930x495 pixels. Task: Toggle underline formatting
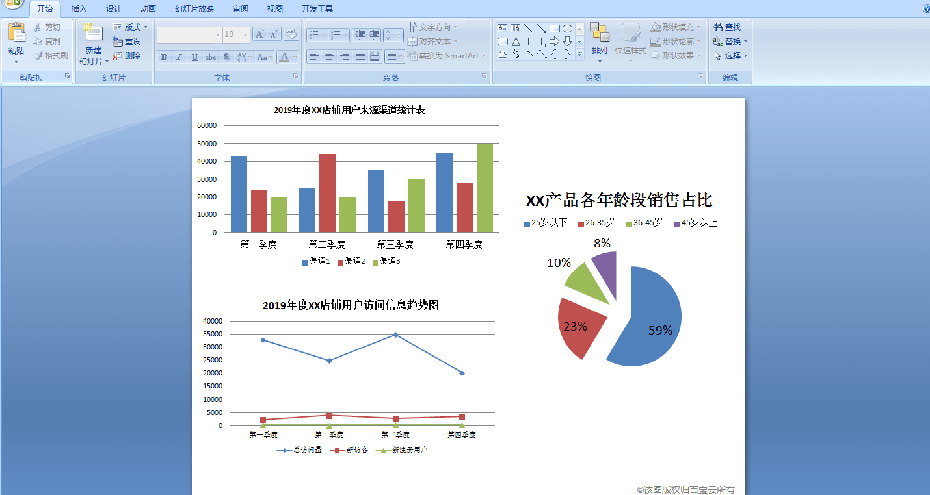(x=194, y=57)
